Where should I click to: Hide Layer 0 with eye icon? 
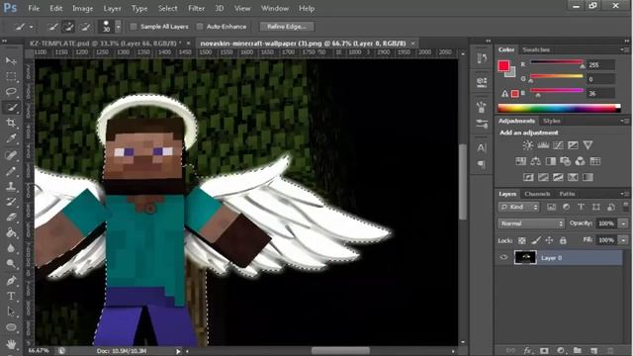(x=503, y=257)
